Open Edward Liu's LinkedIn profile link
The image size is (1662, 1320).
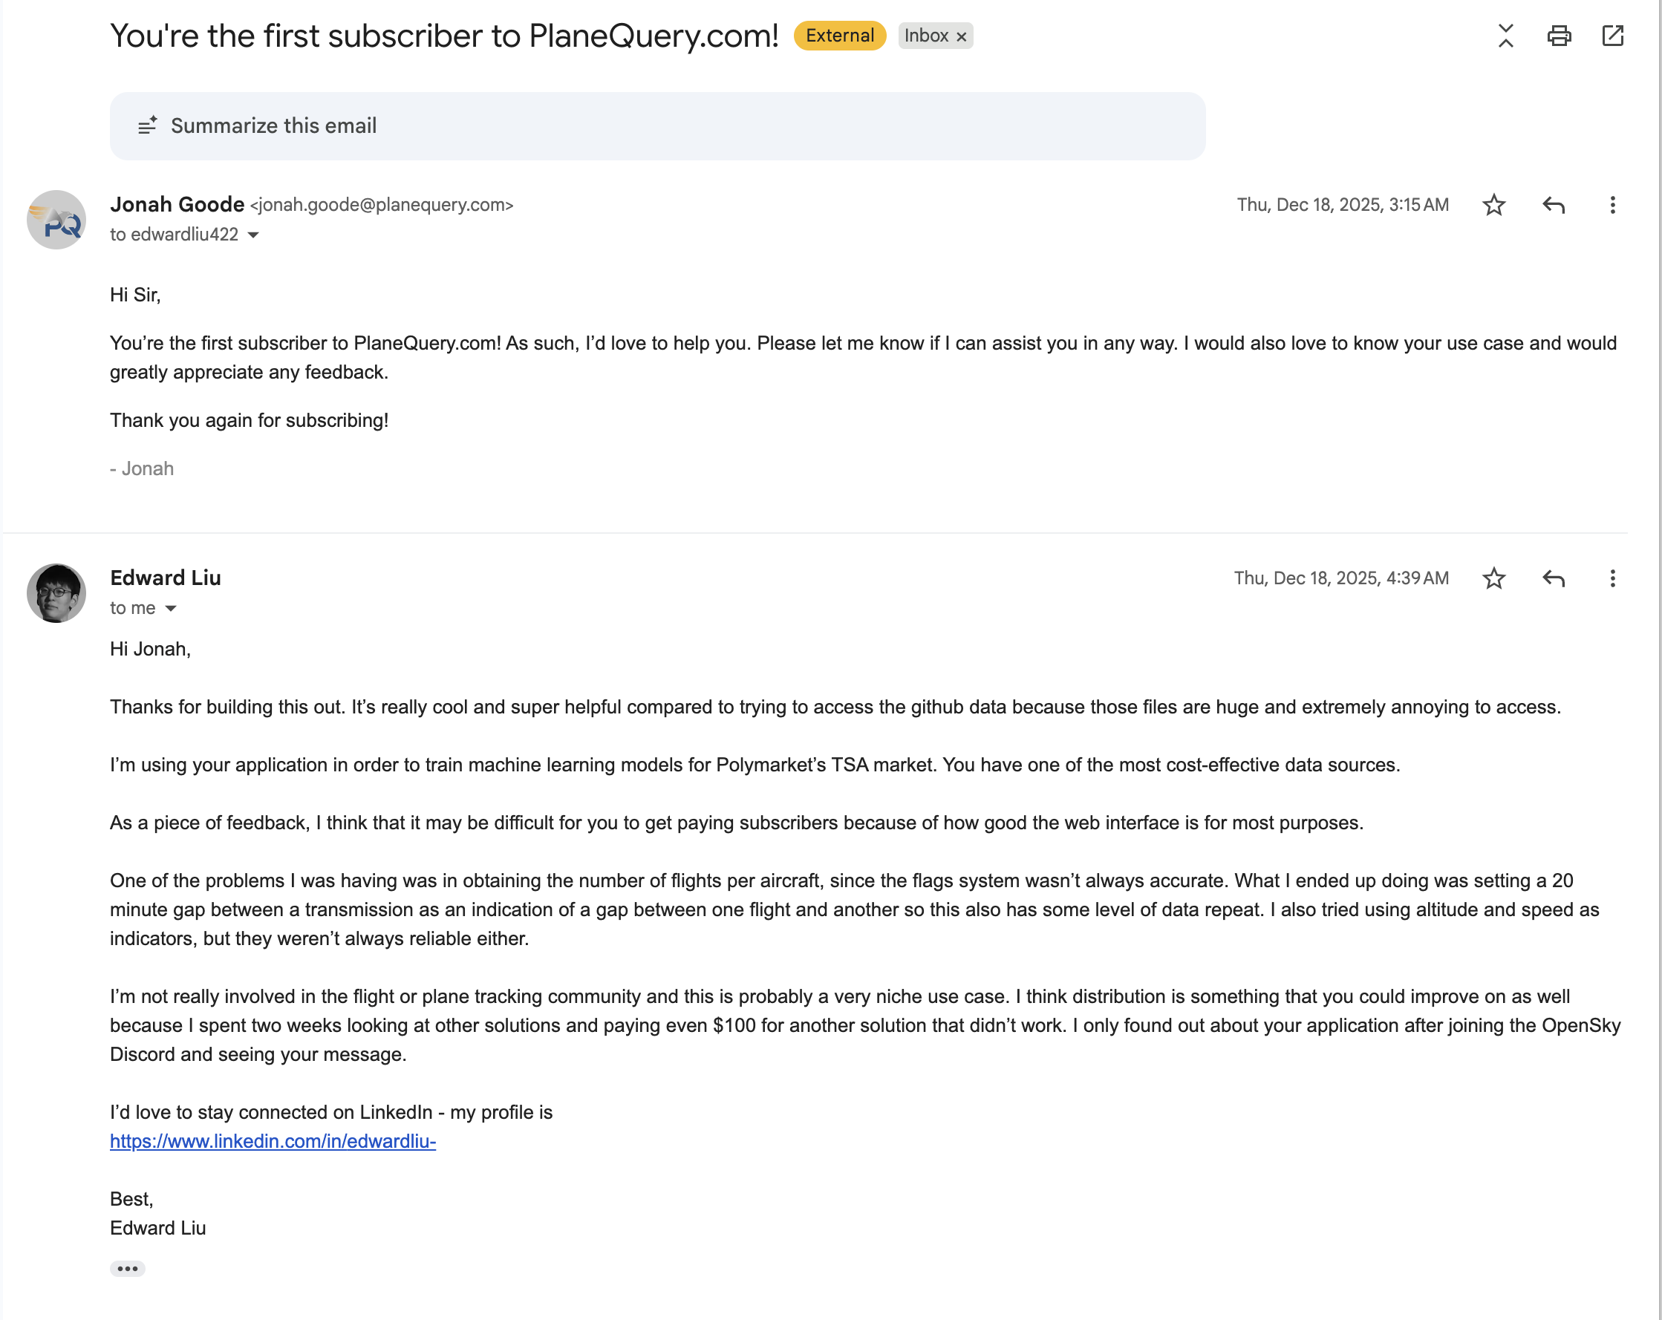click(273, 1141)
